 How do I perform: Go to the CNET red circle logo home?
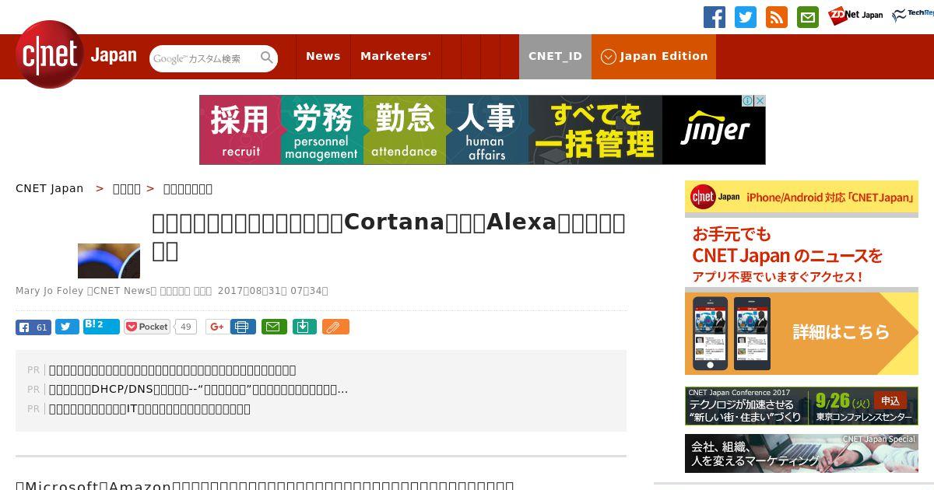point(50,54)
